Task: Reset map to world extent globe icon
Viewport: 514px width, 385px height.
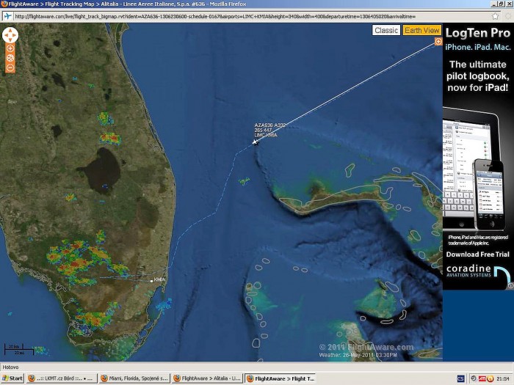Action: point(10,58)
